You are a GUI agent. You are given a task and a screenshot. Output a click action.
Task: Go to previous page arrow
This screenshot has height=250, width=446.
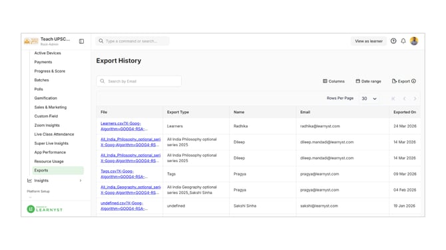tap(404, 98)
